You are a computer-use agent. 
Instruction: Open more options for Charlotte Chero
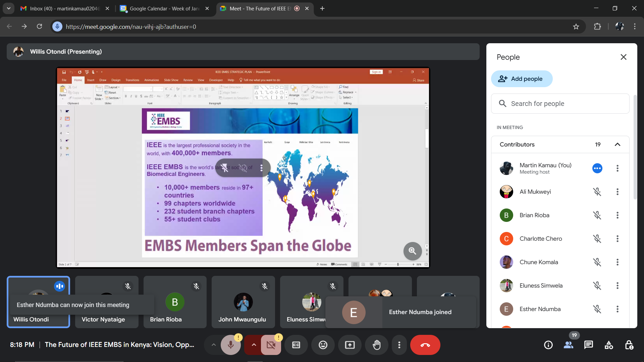pyautogui.click(x=618, y=239)
